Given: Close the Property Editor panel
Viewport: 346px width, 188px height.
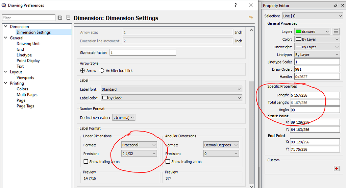Looking at the screenshot, I should (x=343, y=5).
